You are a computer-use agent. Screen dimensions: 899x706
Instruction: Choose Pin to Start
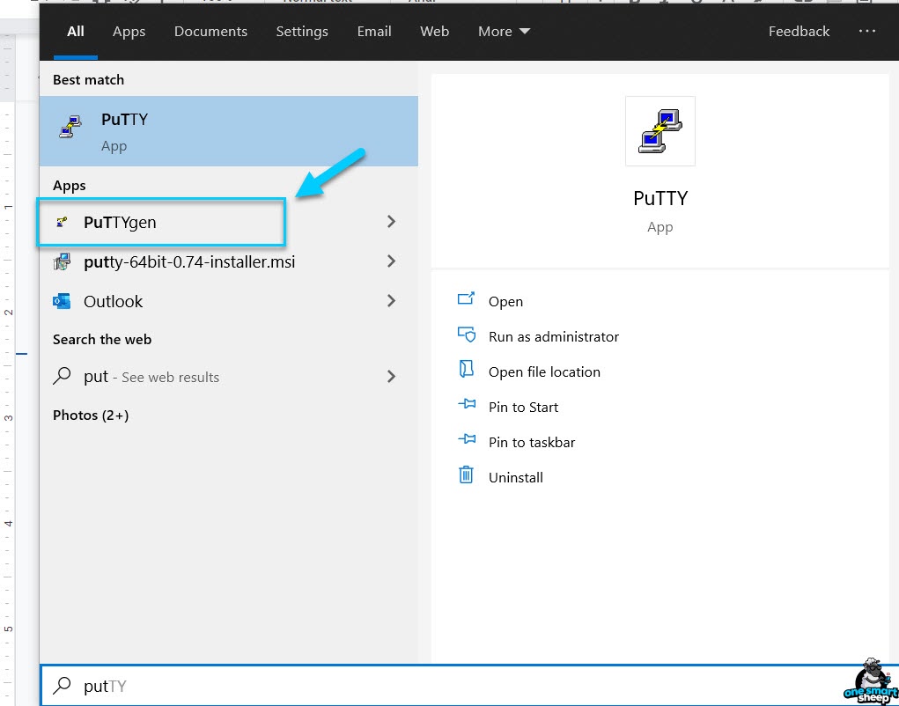pos(523,407)
